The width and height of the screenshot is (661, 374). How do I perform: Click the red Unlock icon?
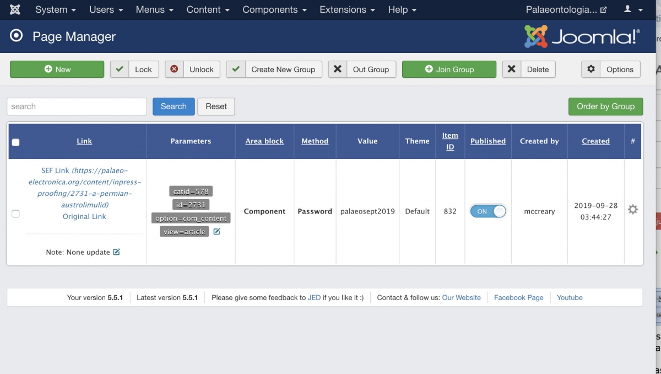(x=175, y=70)
